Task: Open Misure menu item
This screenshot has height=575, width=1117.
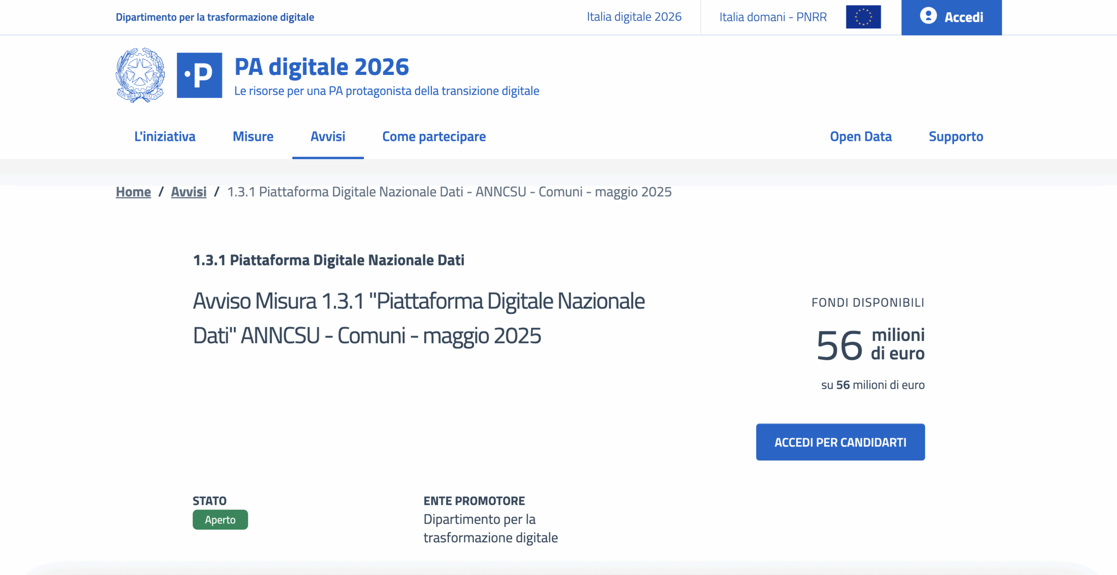Action: pos(253,136)
